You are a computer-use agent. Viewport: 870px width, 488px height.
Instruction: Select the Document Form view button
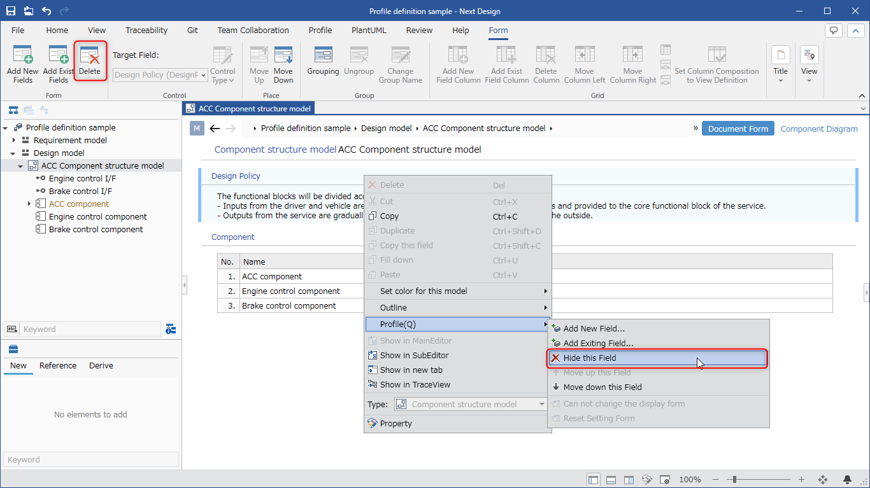pyautogui.click(x=738, y=129)
